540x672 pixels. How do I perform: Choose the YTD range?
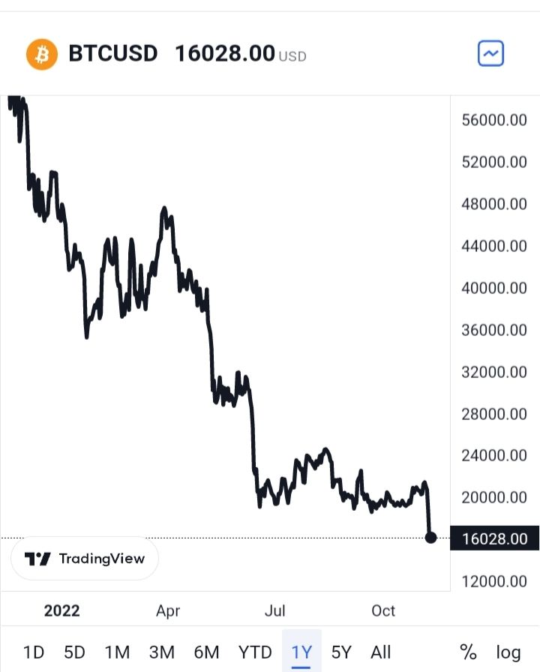coord(255,652)
